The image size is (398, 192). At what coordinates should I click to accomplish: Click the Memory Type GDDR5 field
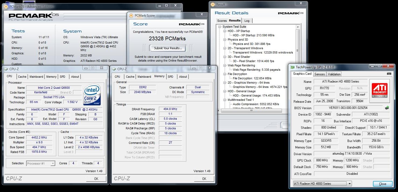coord(326,141)
